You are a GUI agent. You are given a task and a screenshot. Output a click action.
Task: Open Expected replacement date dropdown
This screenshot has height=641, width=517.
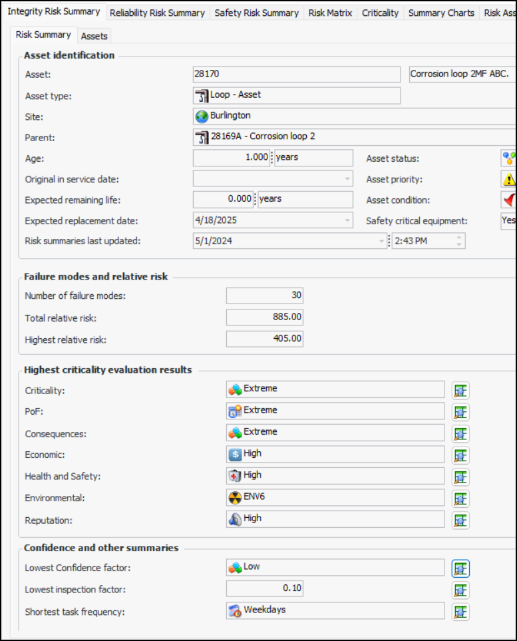pos(347,221)
